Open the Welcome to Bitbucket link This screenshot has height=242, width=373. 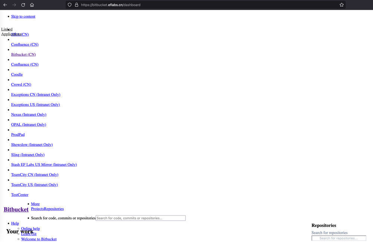click(39, 239)
